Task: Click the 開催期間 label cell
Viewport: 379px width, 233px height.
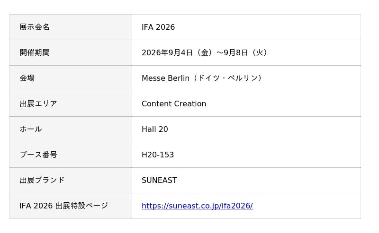Action: coord(71,52)
